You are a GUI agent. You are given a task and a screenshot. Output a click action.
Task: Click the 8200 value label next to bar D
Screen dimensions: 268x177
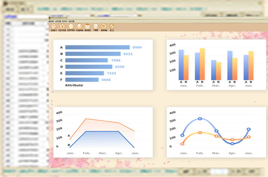(119, 67)
